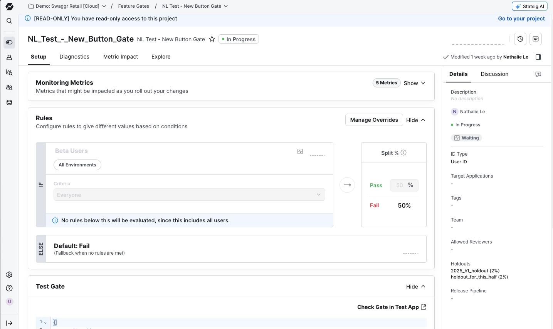Open Users group icon in sidebar
Viewport: 553px width, 329px height.
coord(9,87)
